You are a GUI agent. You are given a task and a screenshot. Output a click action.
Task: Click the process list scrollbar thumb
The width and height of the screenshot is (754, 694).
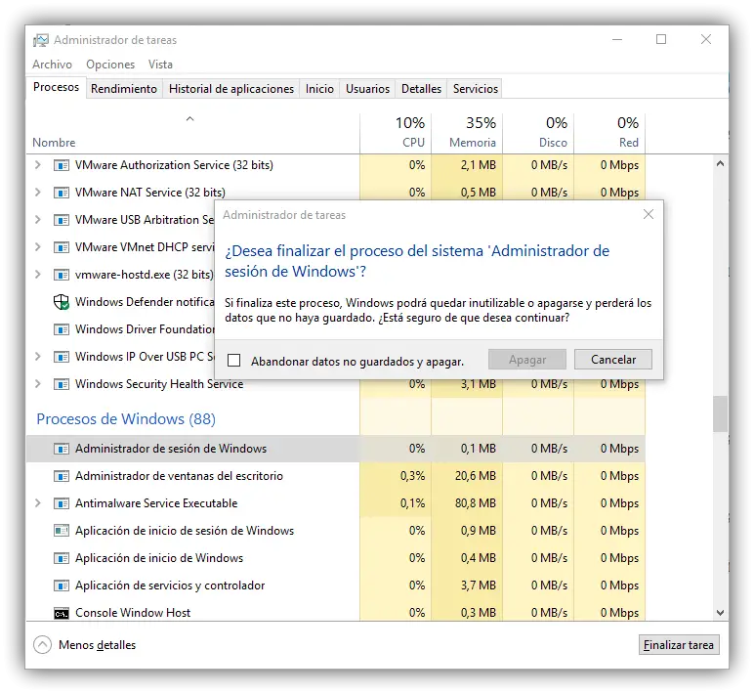pyautogui.click(x=720, y=413)
